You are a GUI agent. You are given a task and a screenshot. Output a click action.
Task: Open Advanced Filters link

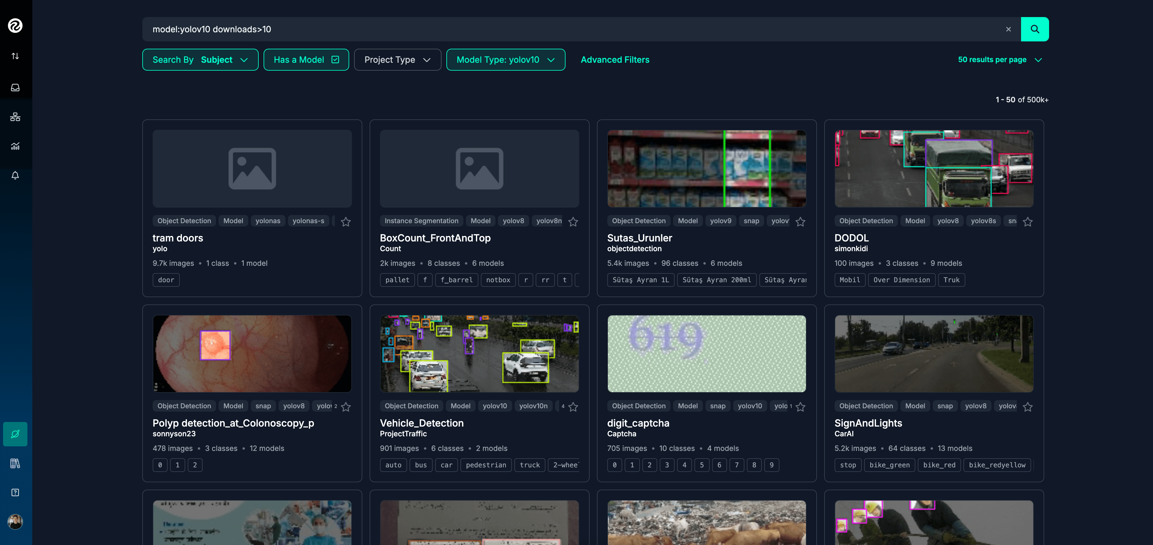point(615,59)
